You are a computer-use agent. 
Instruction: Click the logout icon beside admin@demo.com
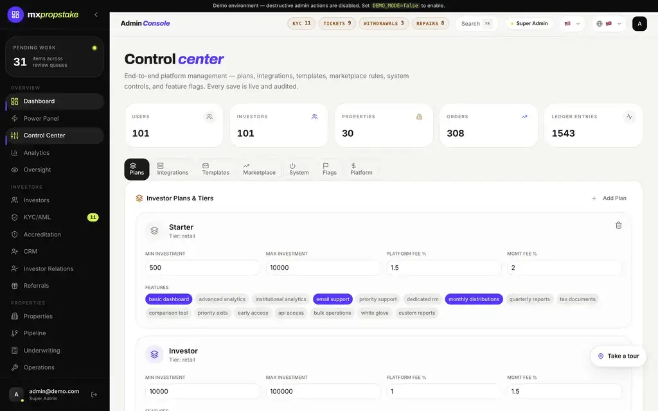(94, 394)
